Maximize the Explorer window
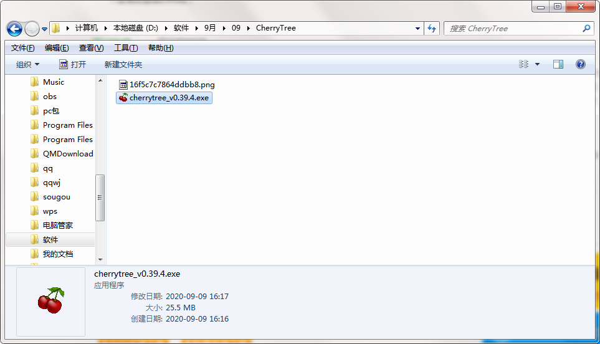600x344 pixels. coord(558,6)
